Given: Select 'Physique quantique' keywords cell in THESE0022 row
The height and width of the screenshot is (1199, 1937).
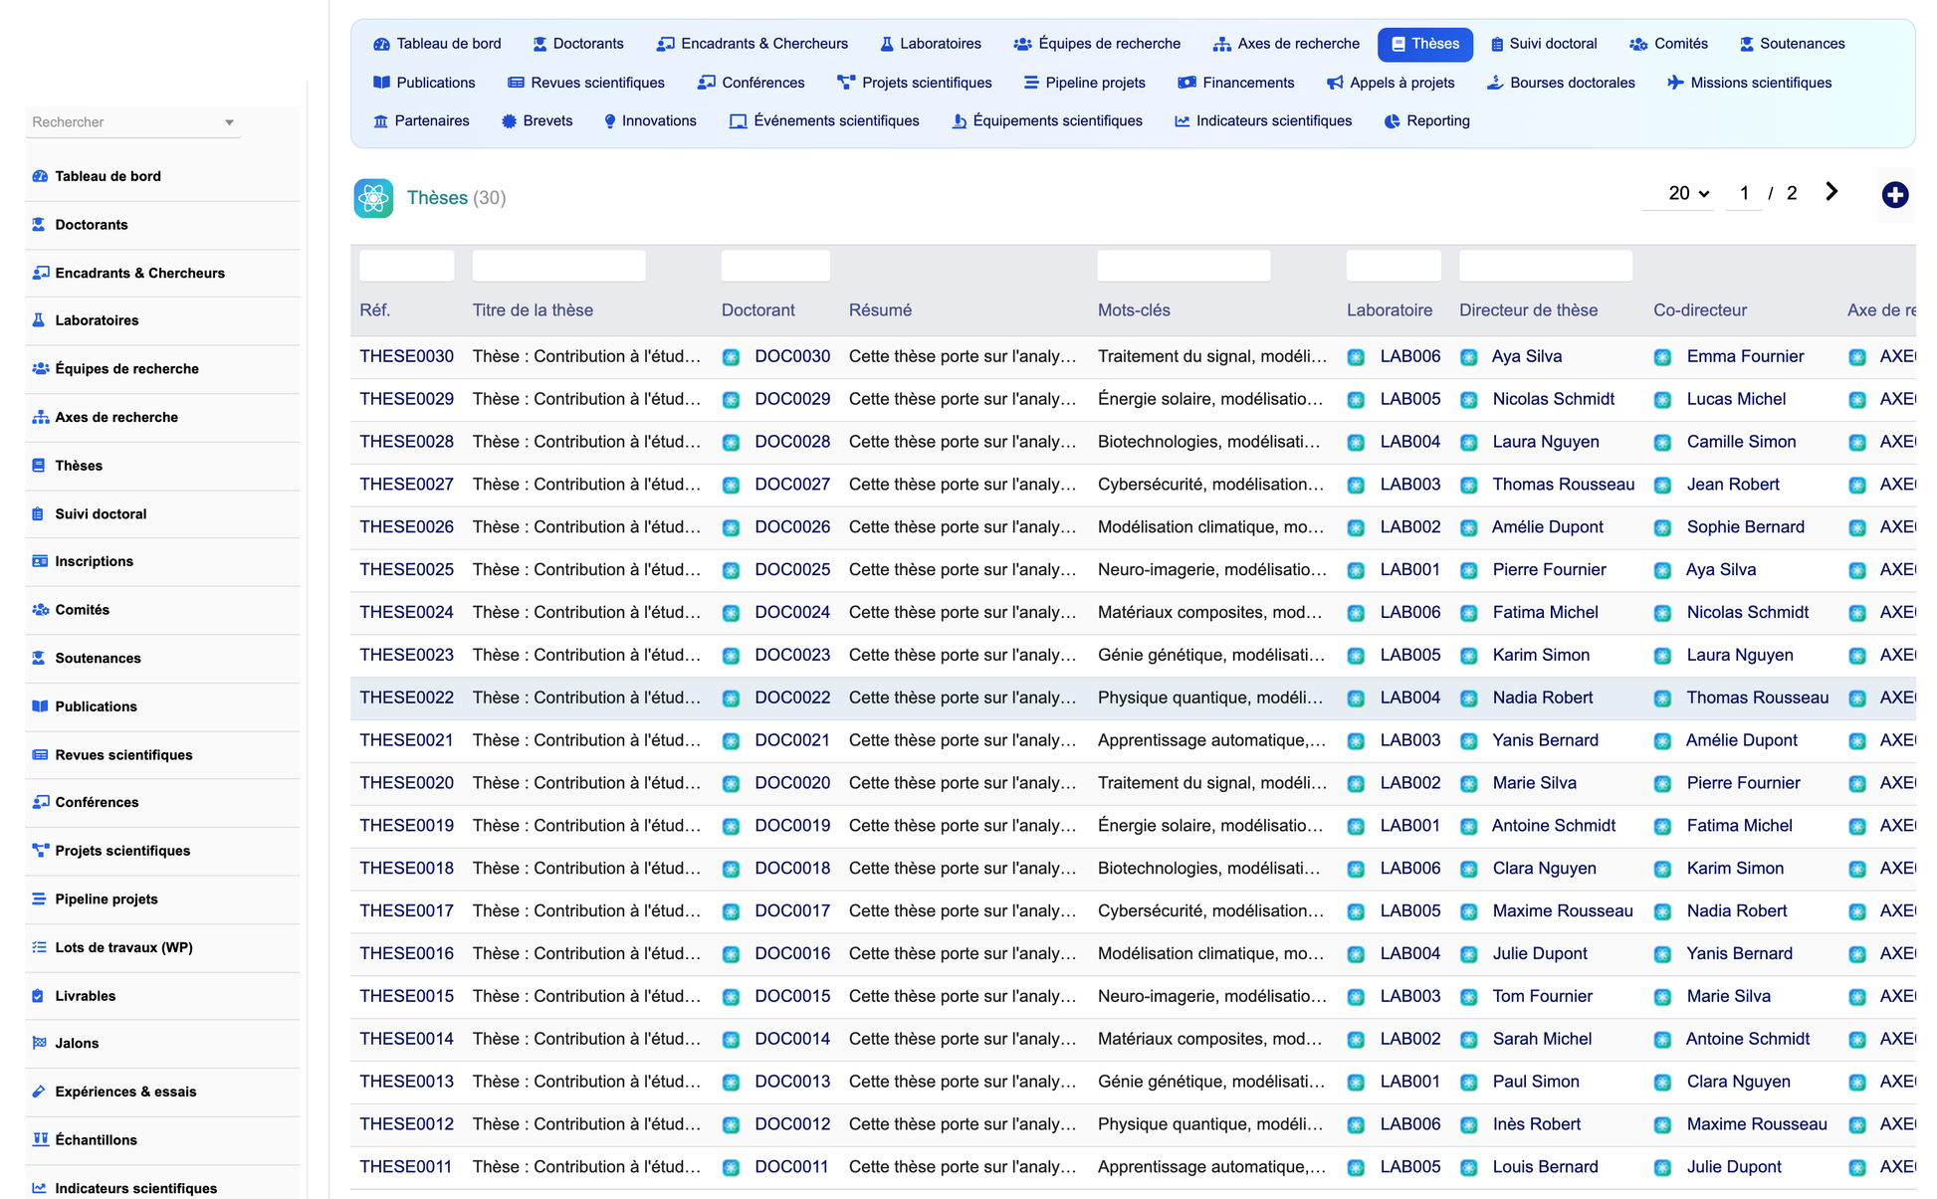Looking at the screenshot, I should coord(1210,699).
